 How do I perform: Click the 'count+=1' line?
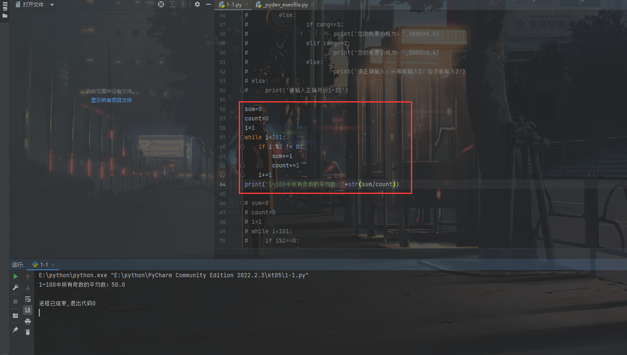coord(286,166)
